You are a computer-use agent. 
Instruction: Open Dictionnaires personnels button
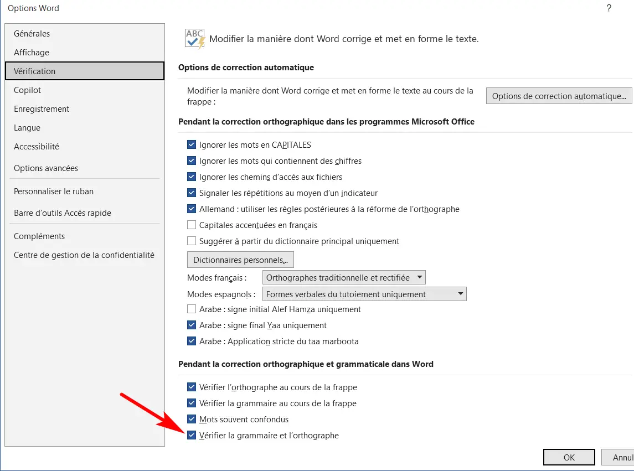coord(240,260)
